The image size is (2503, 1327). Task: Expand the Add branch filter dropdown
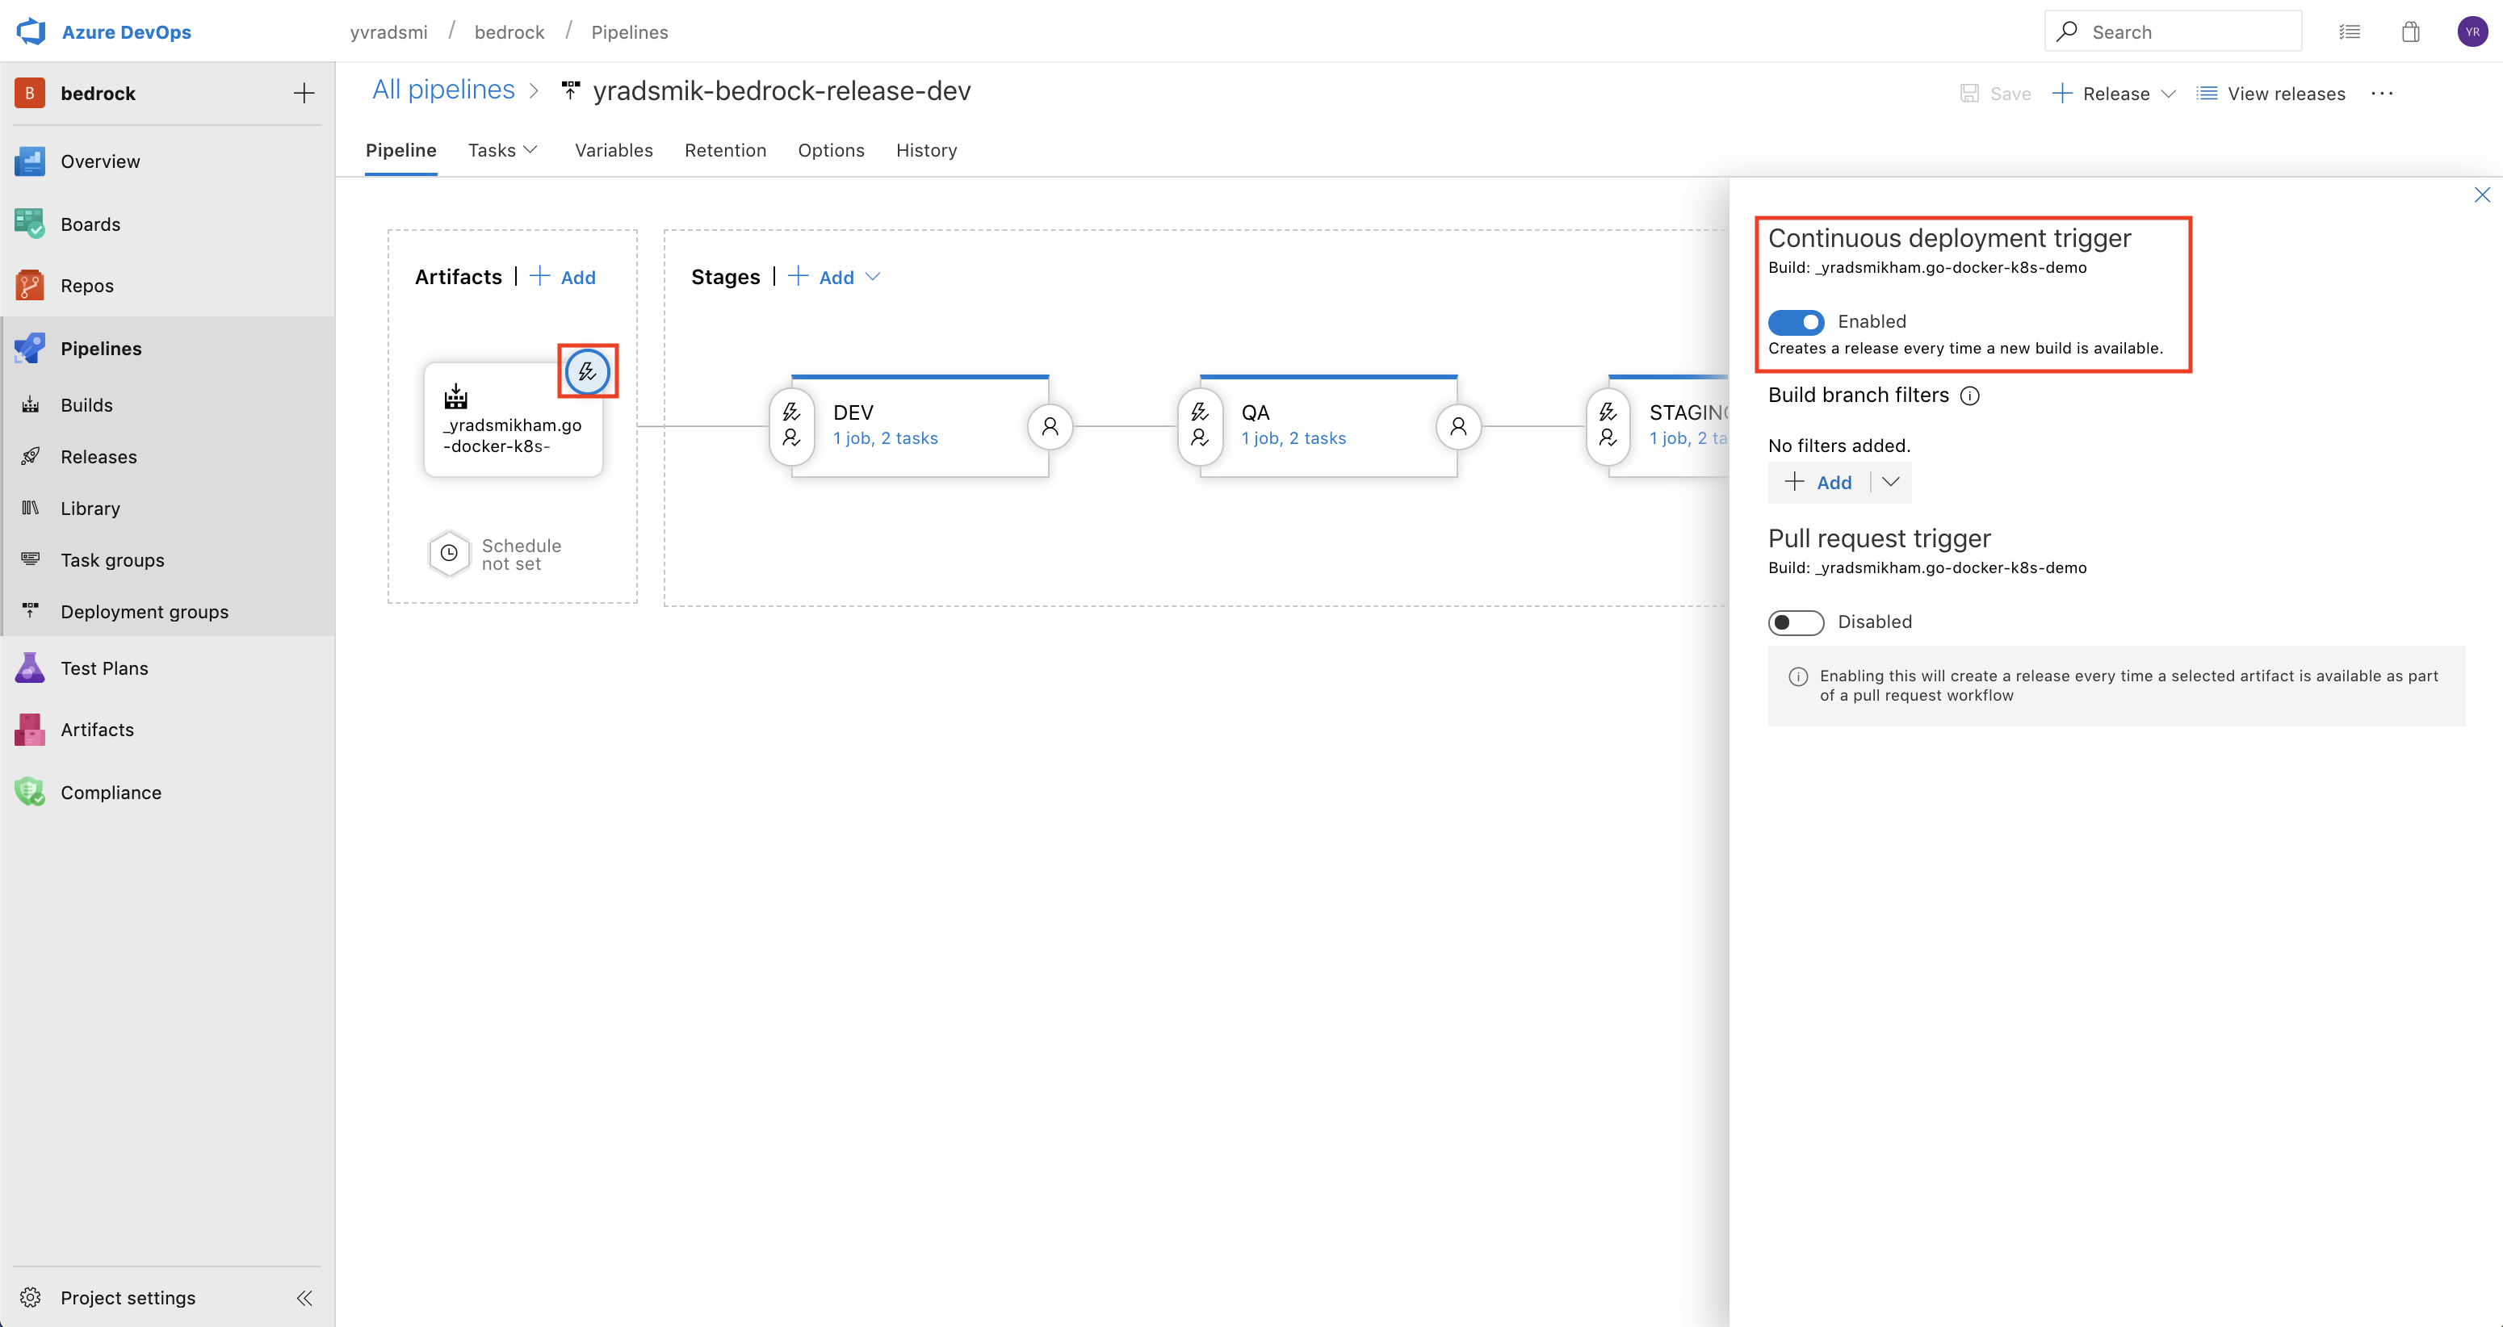pos(1889,482)
